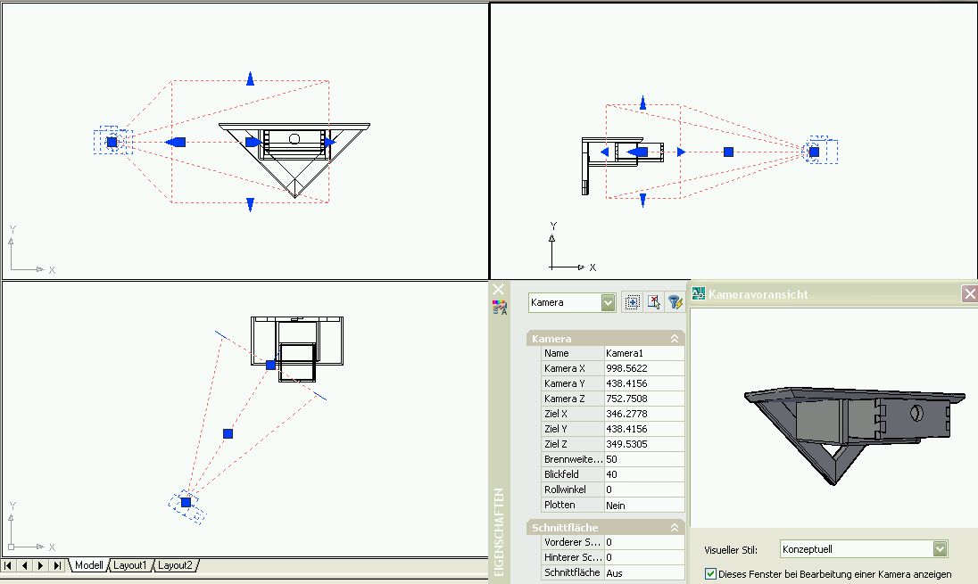Image resolution: width=978 pixels, height=584 pixels.
Task: Click the midpoint grip on the camera line in the lower-left viewport
Action: click(x=228, y=434)
